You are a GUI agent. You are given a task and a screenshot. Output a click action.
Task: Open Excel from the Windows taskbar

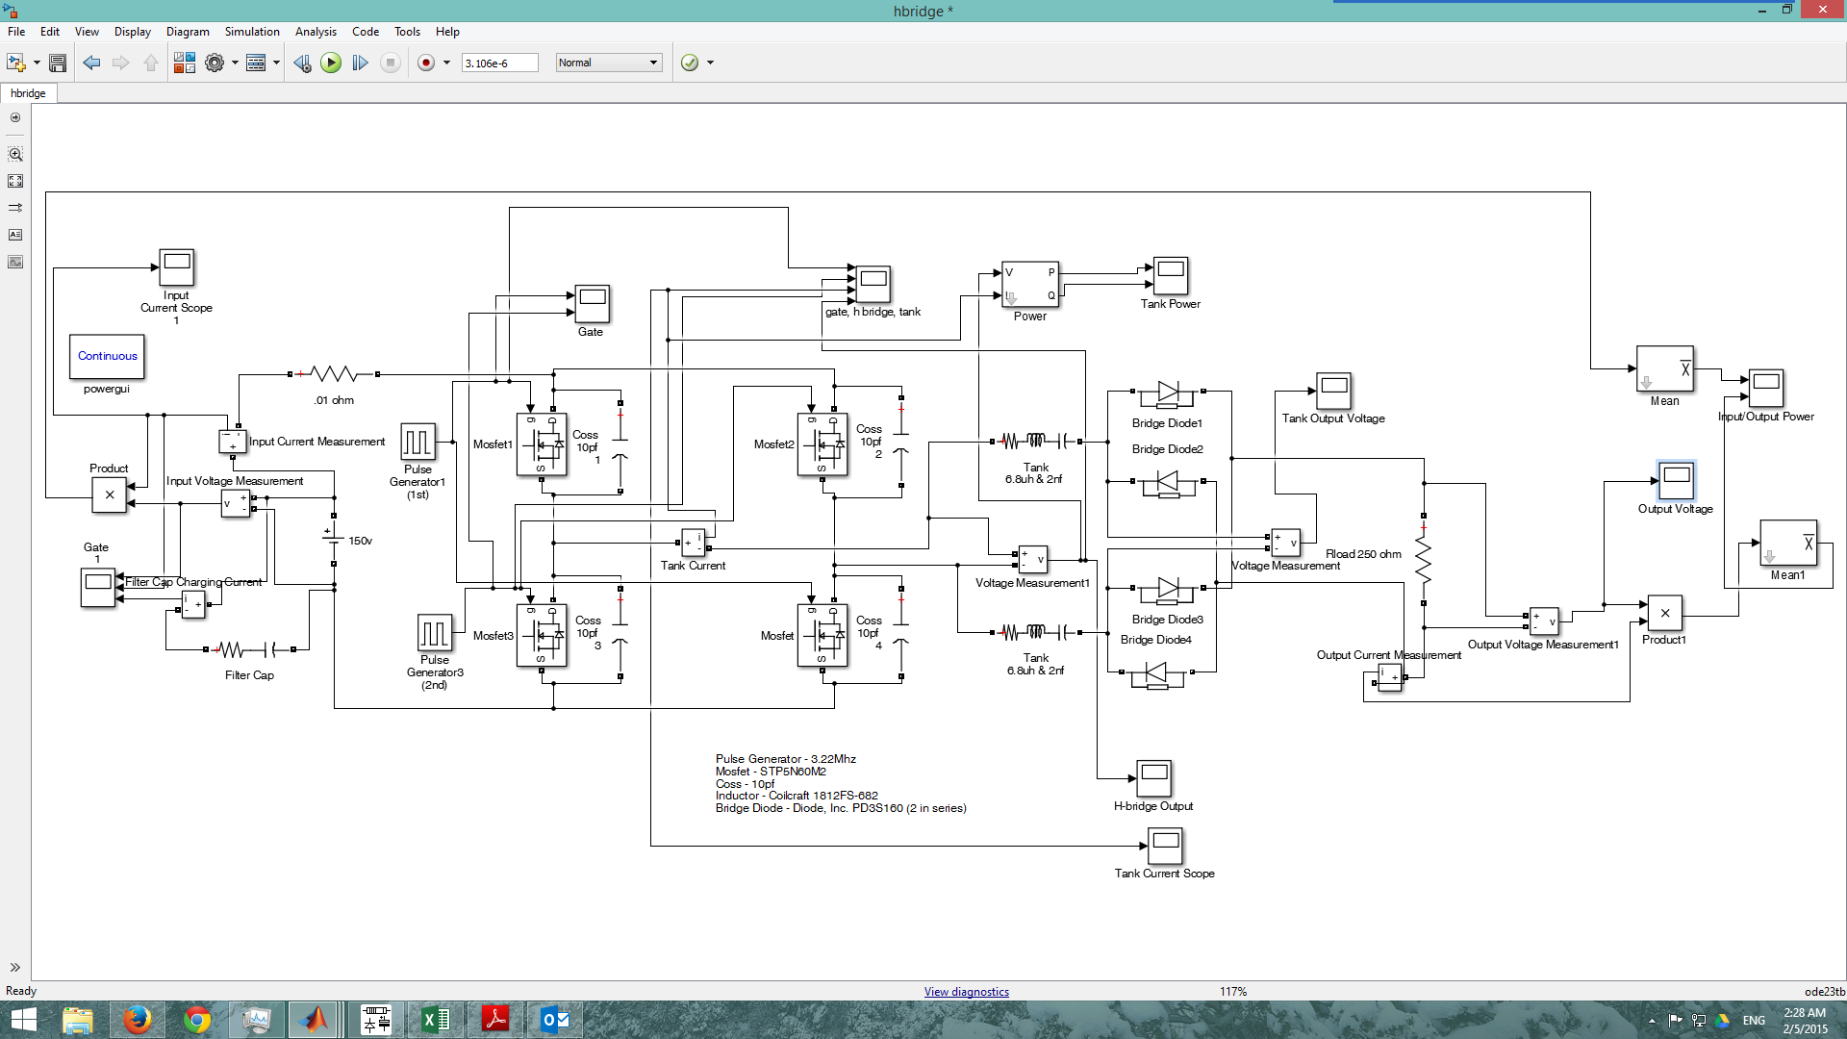[x=435, y=1019]
